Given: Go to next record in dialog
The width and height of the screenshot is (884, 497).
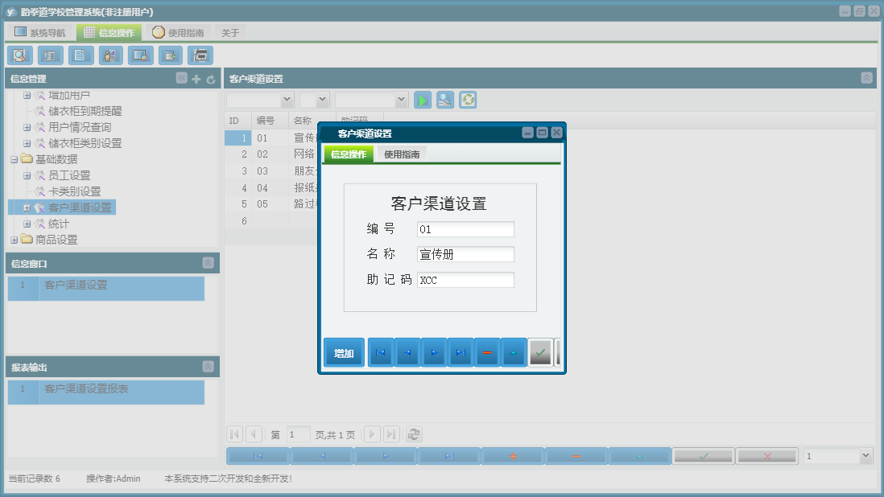Looking at the screenshot, I should click(x=434, y=352).
